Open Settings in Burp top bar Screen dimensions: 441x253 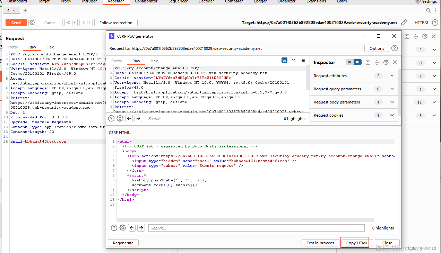426,1
